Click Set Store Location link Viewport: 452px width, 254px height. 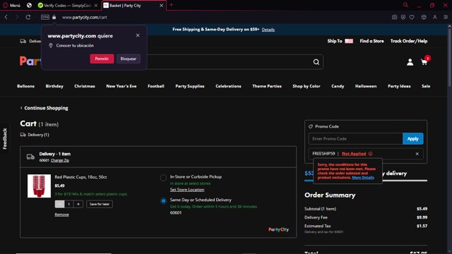pos(187,190)
